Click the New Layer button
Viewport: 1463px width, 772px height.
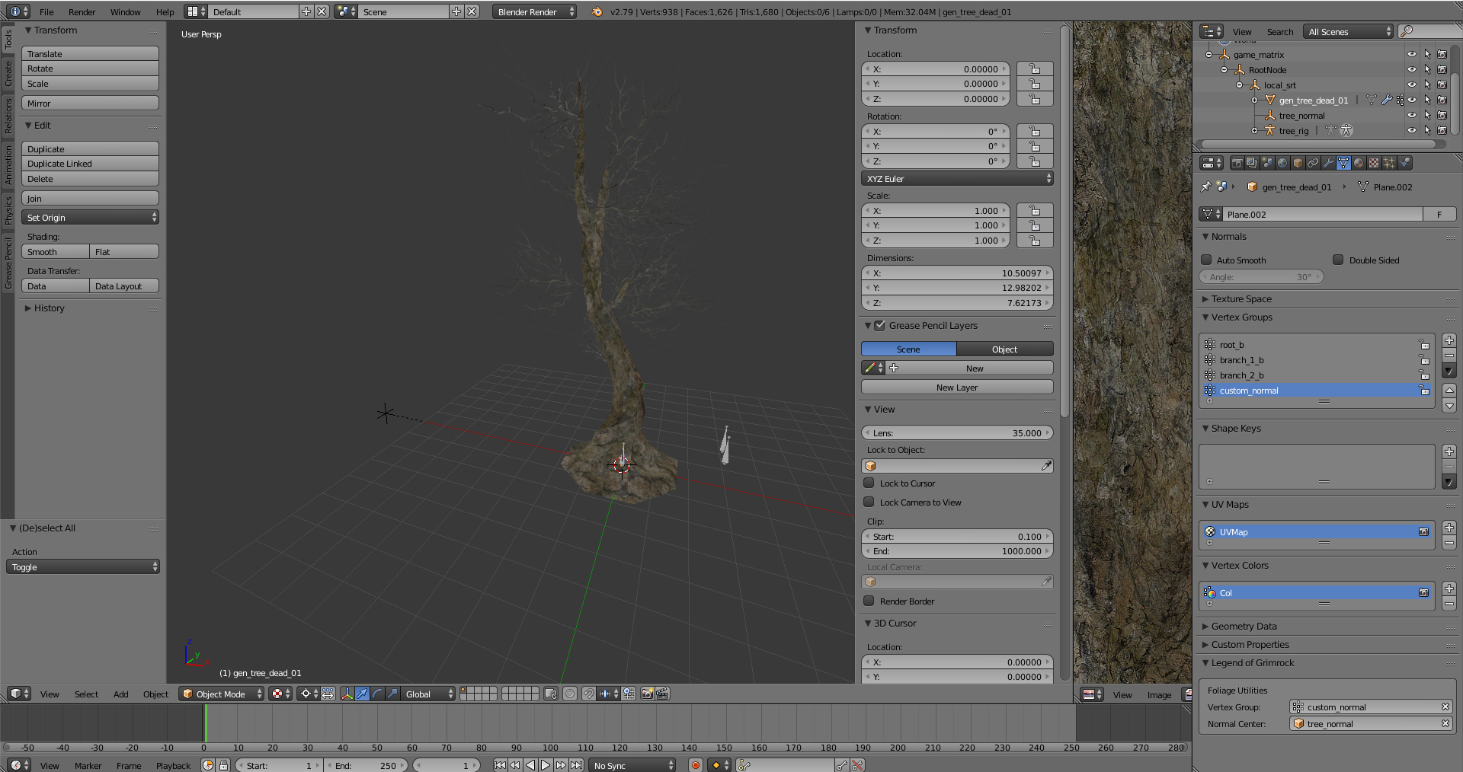pyautogui.click(x=957, y=387)
